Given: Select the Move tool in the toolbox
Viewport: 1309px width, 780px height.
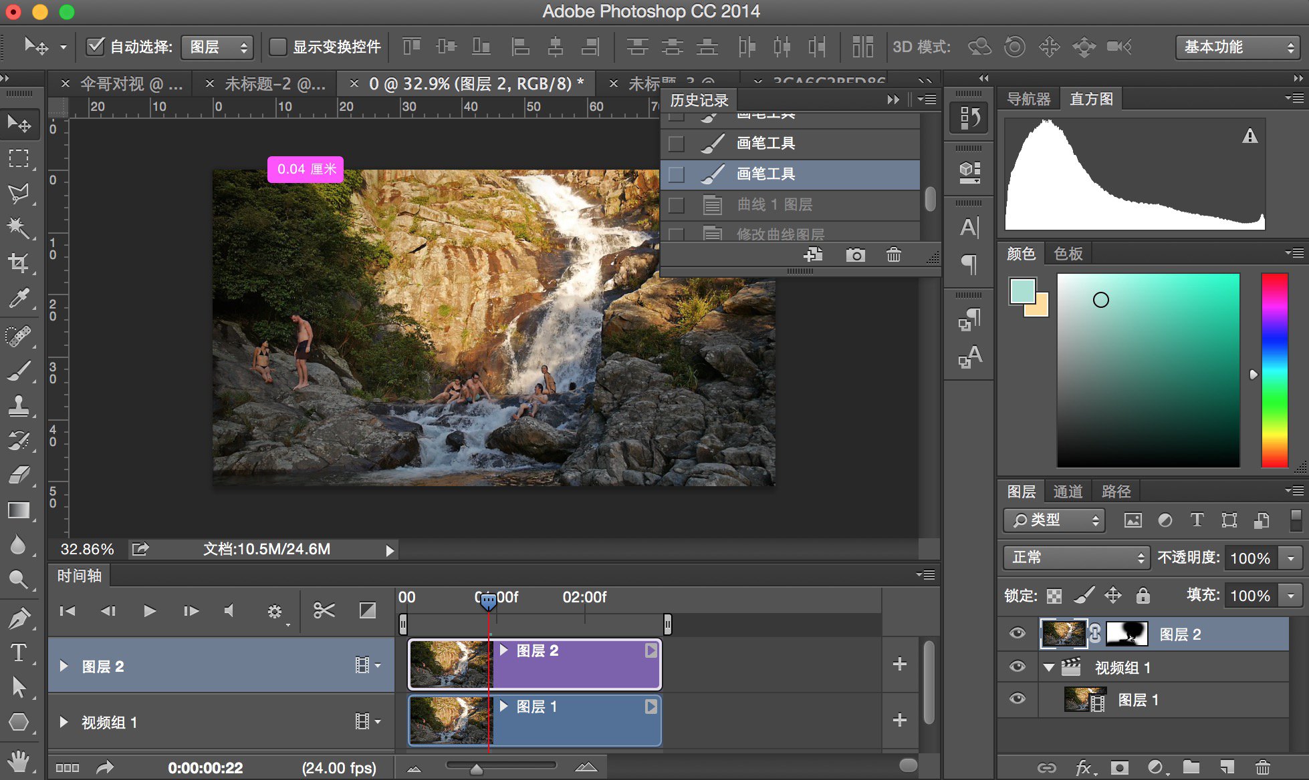Looking at the screenshot, I should pyautogui.click(x=19, y=124).
